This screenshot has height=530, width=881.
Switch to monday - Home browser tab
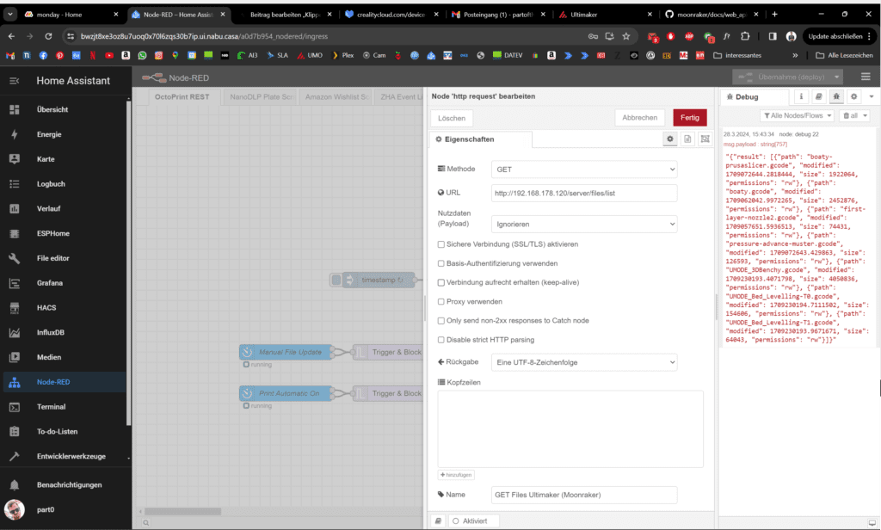pos(71,15)
